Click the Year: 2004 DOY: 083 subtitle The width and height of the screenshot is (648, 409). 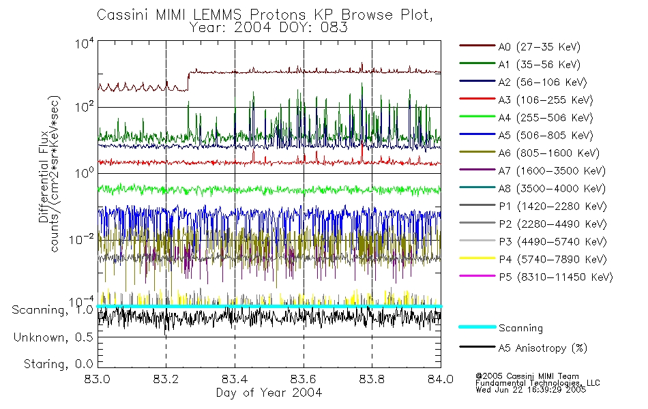pos(269,28)
